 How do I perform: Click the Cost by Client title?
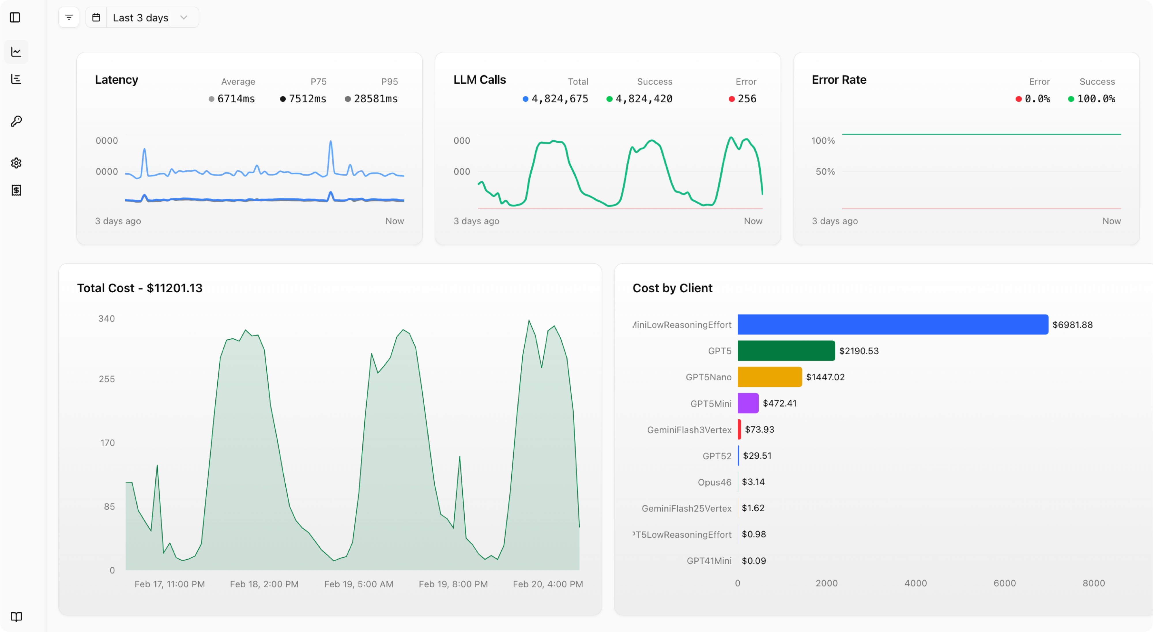(672, 288)
